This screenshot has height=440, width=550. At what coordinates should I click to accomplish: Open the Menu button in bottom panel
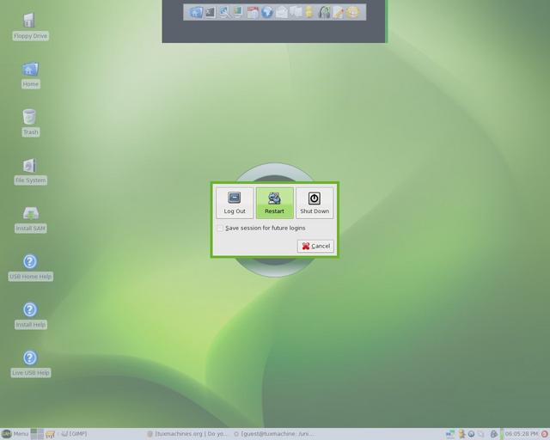[x=15, y=434]
